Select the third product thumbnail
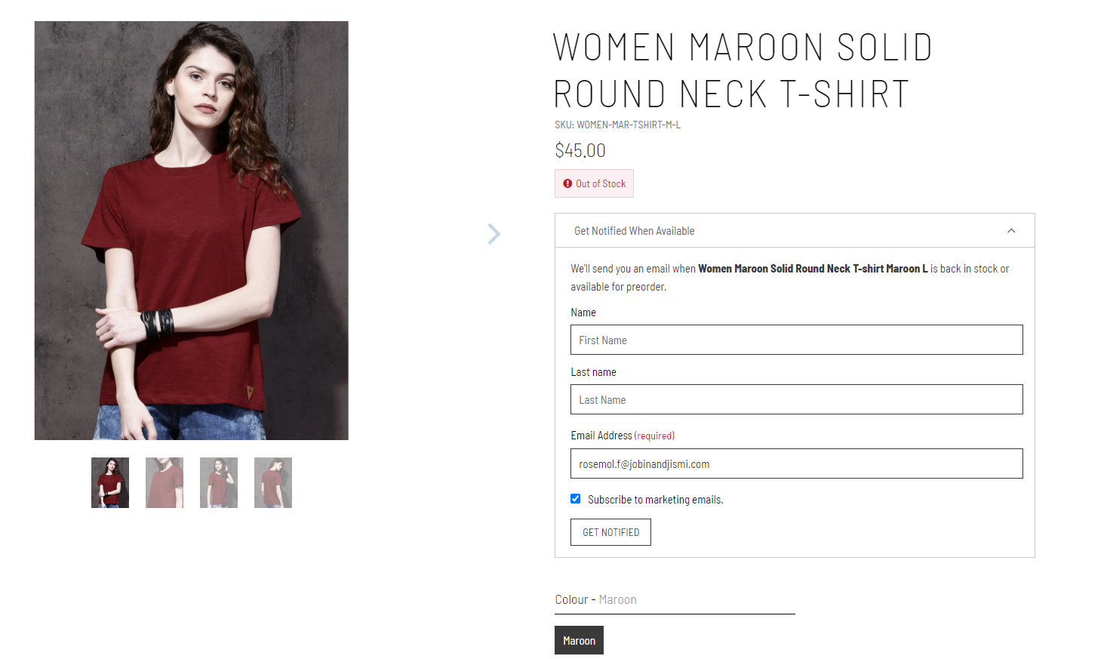 click(219, 482)
